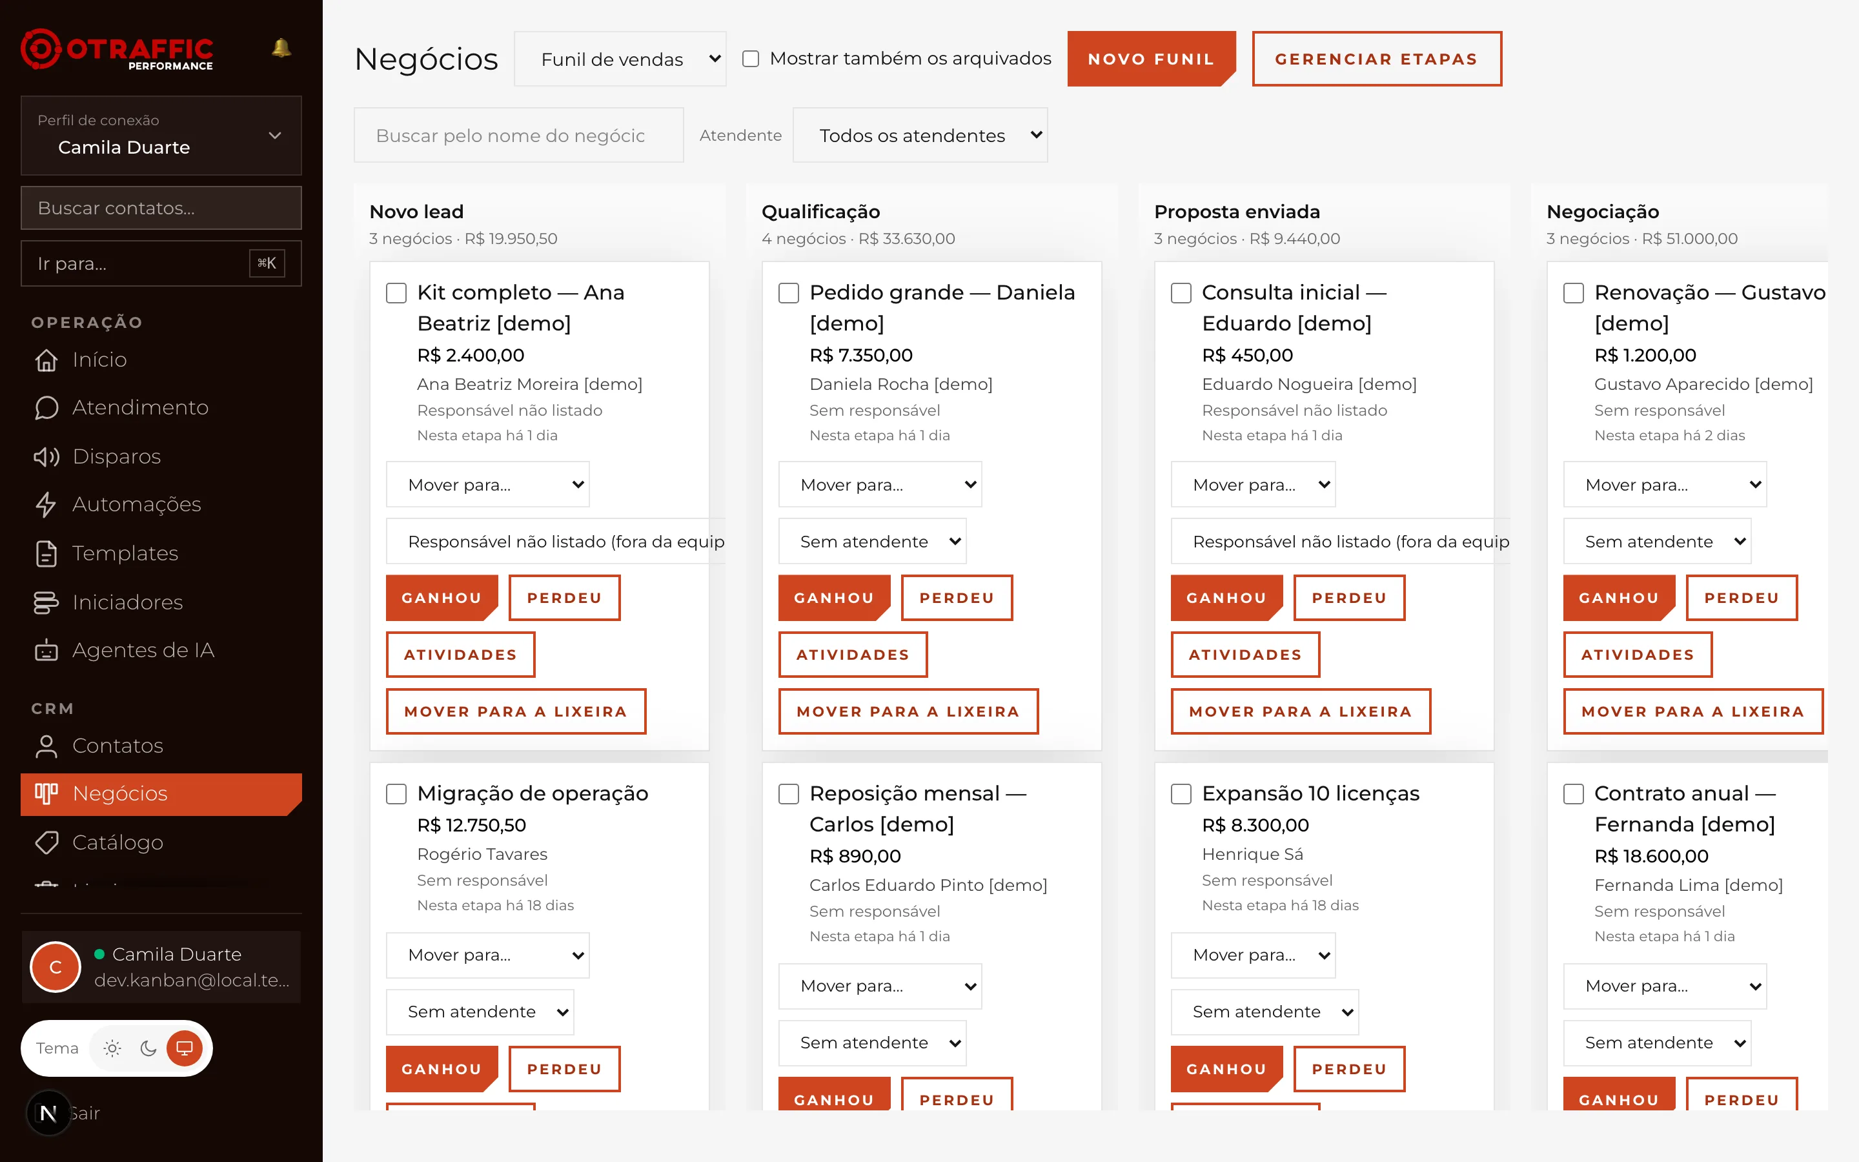This screenshot has height=1162, width=1859.
Task: Go to Templates menu item
Action: coord(161,553)
